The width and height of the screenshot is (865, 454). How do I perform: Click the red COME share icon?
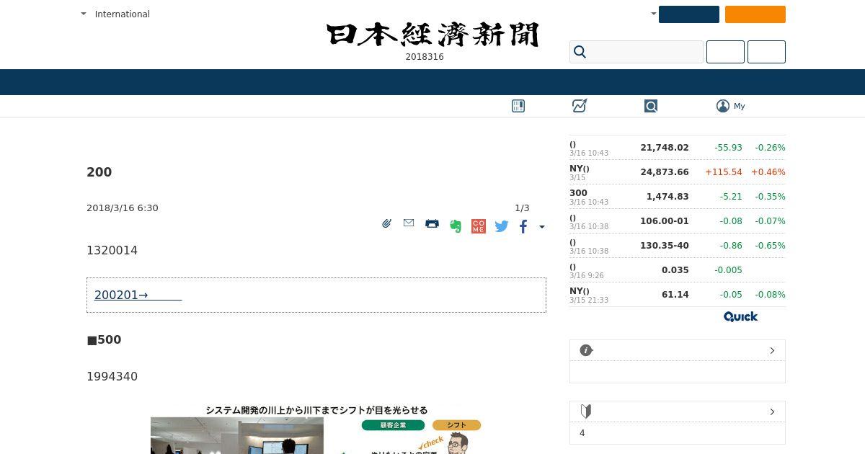point(479,226)
